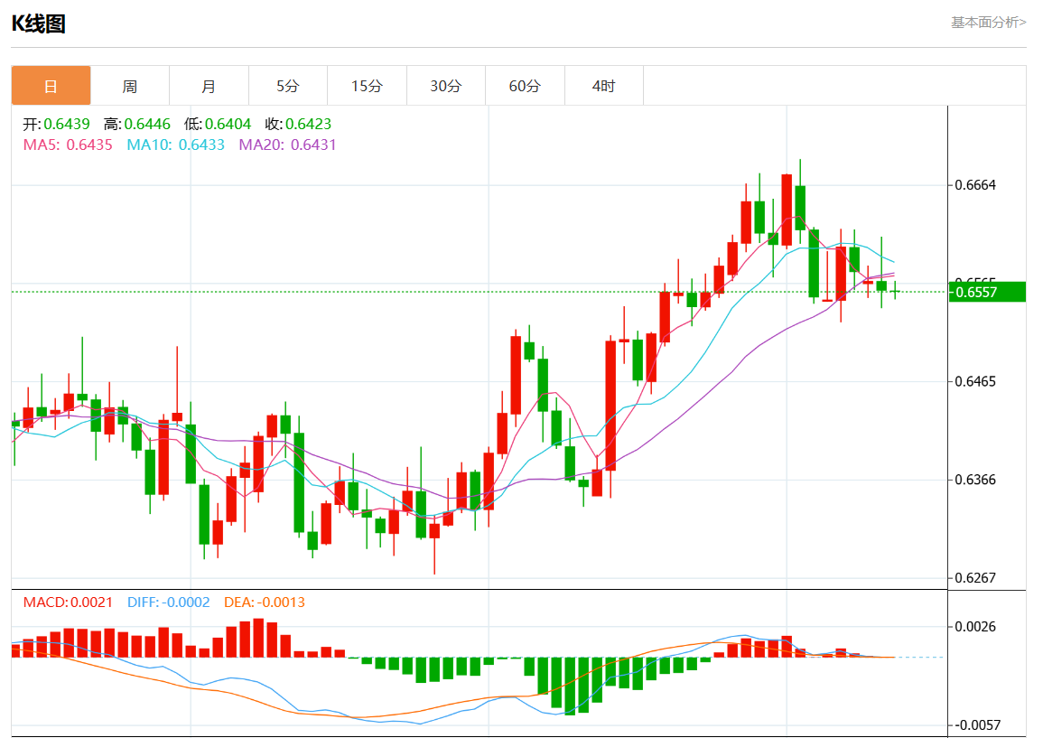Open the 30分 interval tab
Image resolution: width=1043 pixels, height=738 pixels.
446,86
